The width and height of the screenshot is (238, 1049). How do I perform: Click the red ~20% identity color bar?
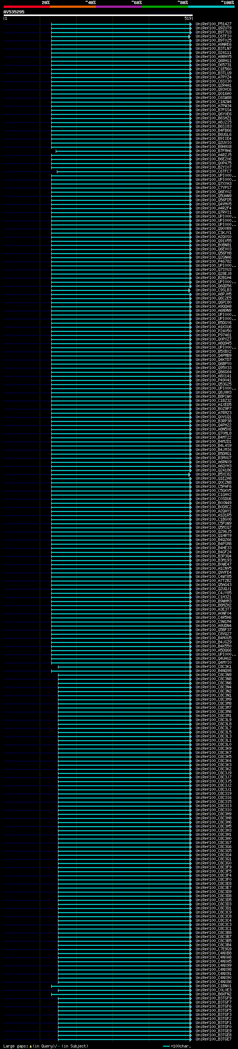(26, 7)
